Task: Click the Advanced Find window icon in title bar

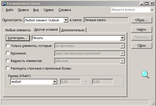Action: pyautogui.click(x=4, y=3)
